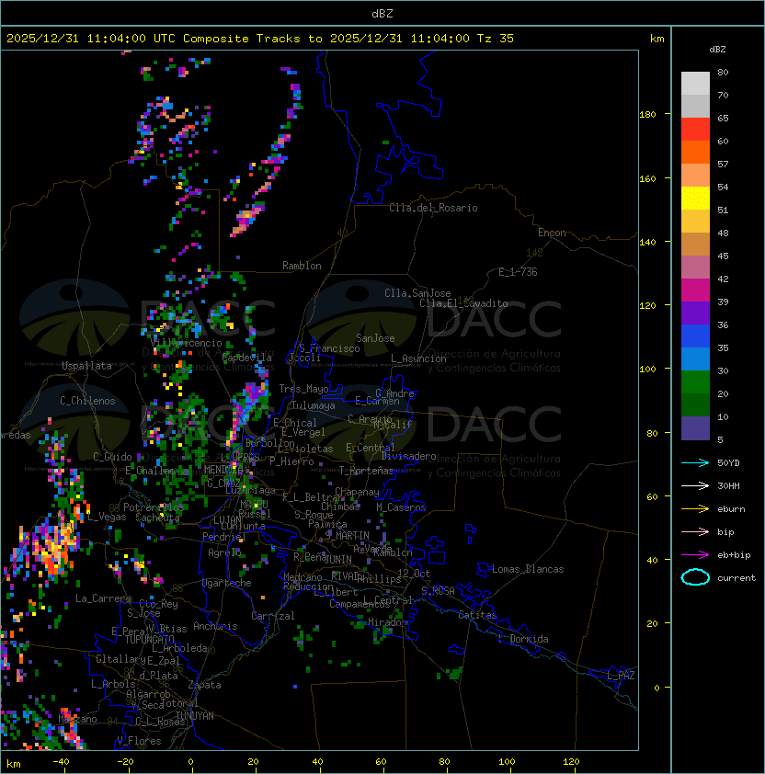Select the bright yellow swatch between 54 and 51
Viewport: 765px width, 774px height.
click(x=695, y=198)
